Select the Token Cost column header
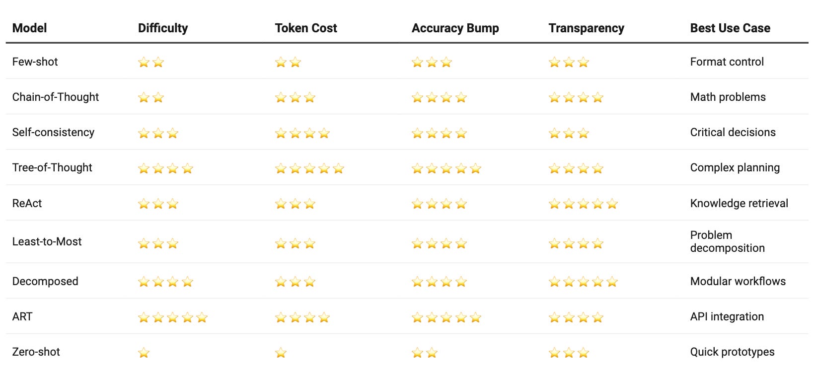 point(306,28)
